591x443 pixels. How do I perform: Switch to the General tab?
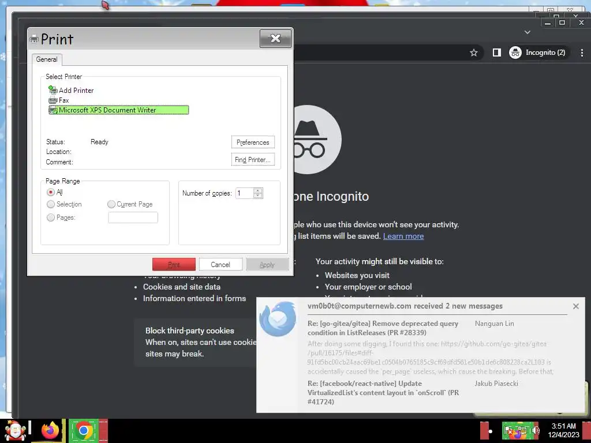click(47, 59)
